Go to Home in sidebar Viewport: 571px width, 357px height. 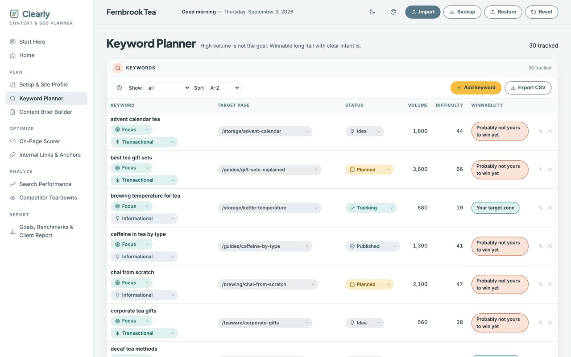[46, 55]
